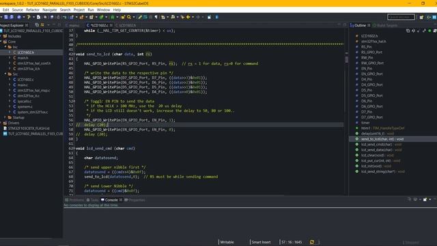The height and width of the screenshot is (246, 437).
Task: Click the Sort icon in Outline toolbar
Action: (x=413, y=31)
